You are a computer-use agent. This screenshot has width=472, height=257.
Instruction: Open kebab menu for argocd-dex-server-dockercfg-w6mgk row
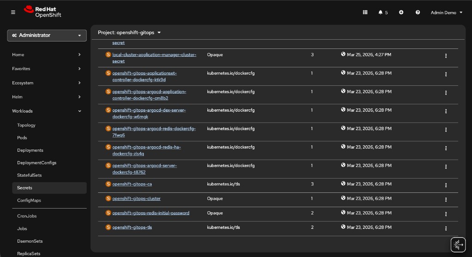446,111
